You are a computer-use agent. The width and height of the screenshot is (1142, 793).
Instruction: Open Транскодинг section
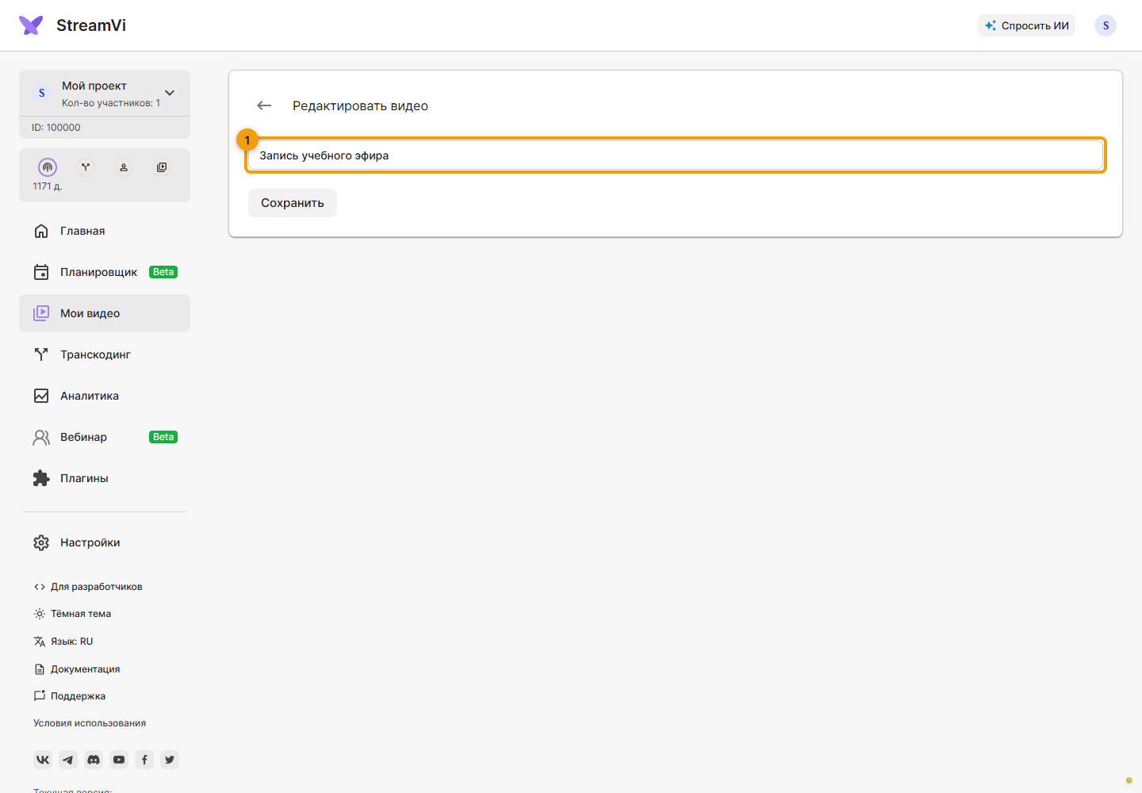tap(105, 354)
